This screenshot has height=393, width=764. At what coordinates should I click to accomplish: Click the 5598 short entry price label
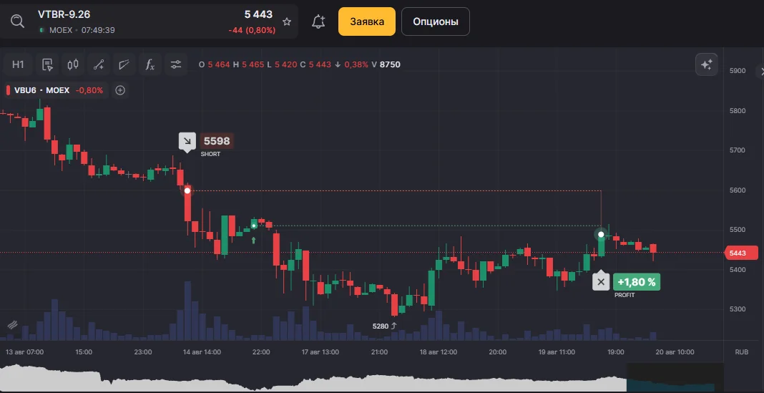216,142
